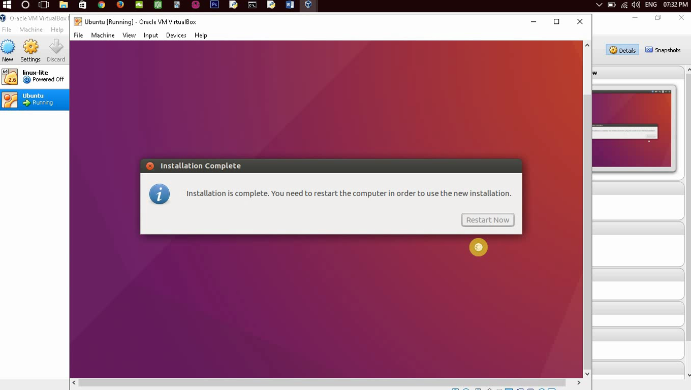Close the Installation Complete dialog

(x=150, y=166)
